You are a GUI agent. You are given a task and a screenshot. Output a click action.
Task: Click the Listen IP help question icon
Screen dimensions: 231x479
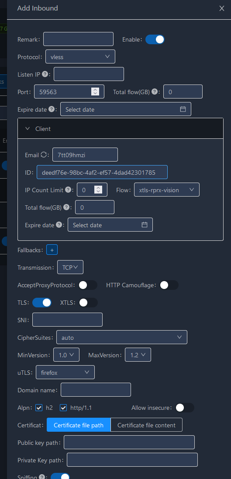[x=45, y=74]
